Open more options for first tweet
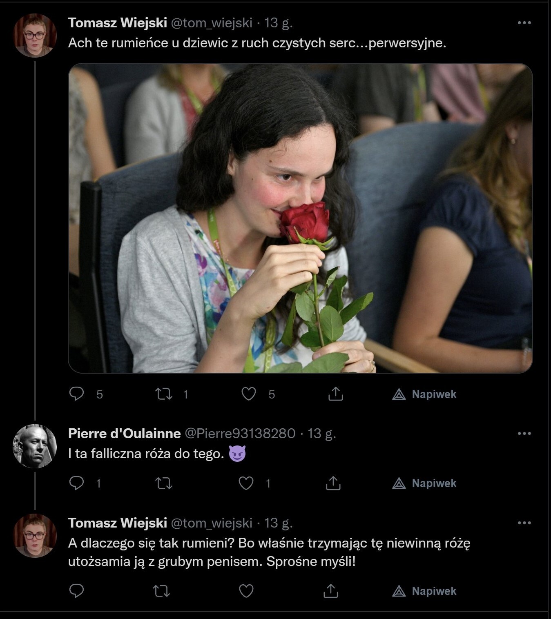 click(x=524, y=23)
